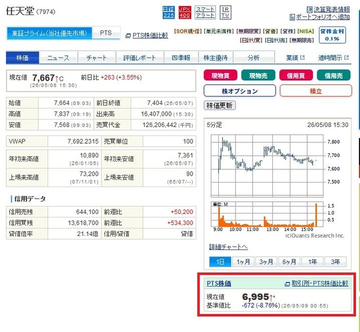Open the 日経225 index badge
This screenshot has height=332, width=360.
coord(169,12)
